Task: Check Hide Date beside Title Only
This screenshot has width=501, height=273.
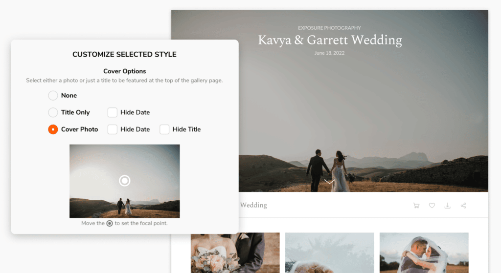Action: pyautogui.click(x=113, y=112)
